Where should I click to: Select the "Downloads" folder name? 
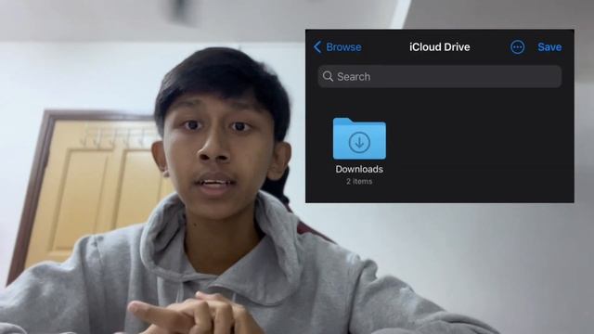359,169
